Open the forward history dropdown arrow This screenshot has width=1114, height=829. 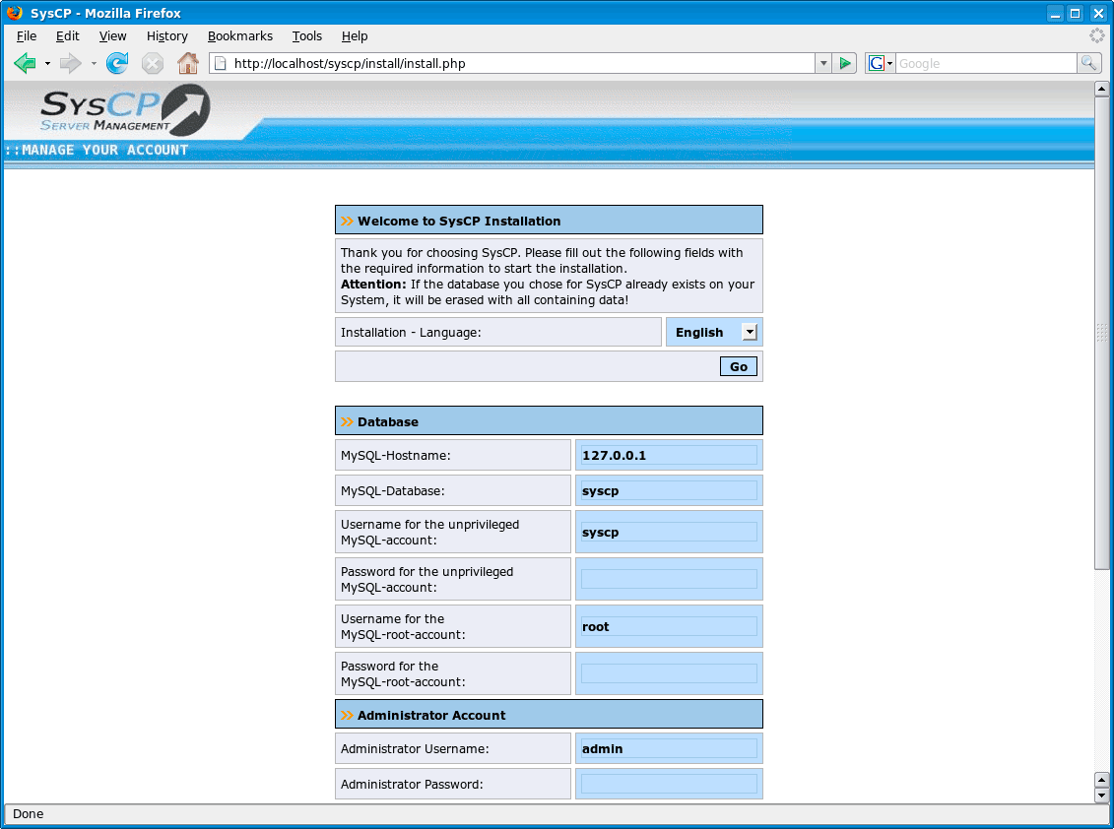(x=93, y=63)
